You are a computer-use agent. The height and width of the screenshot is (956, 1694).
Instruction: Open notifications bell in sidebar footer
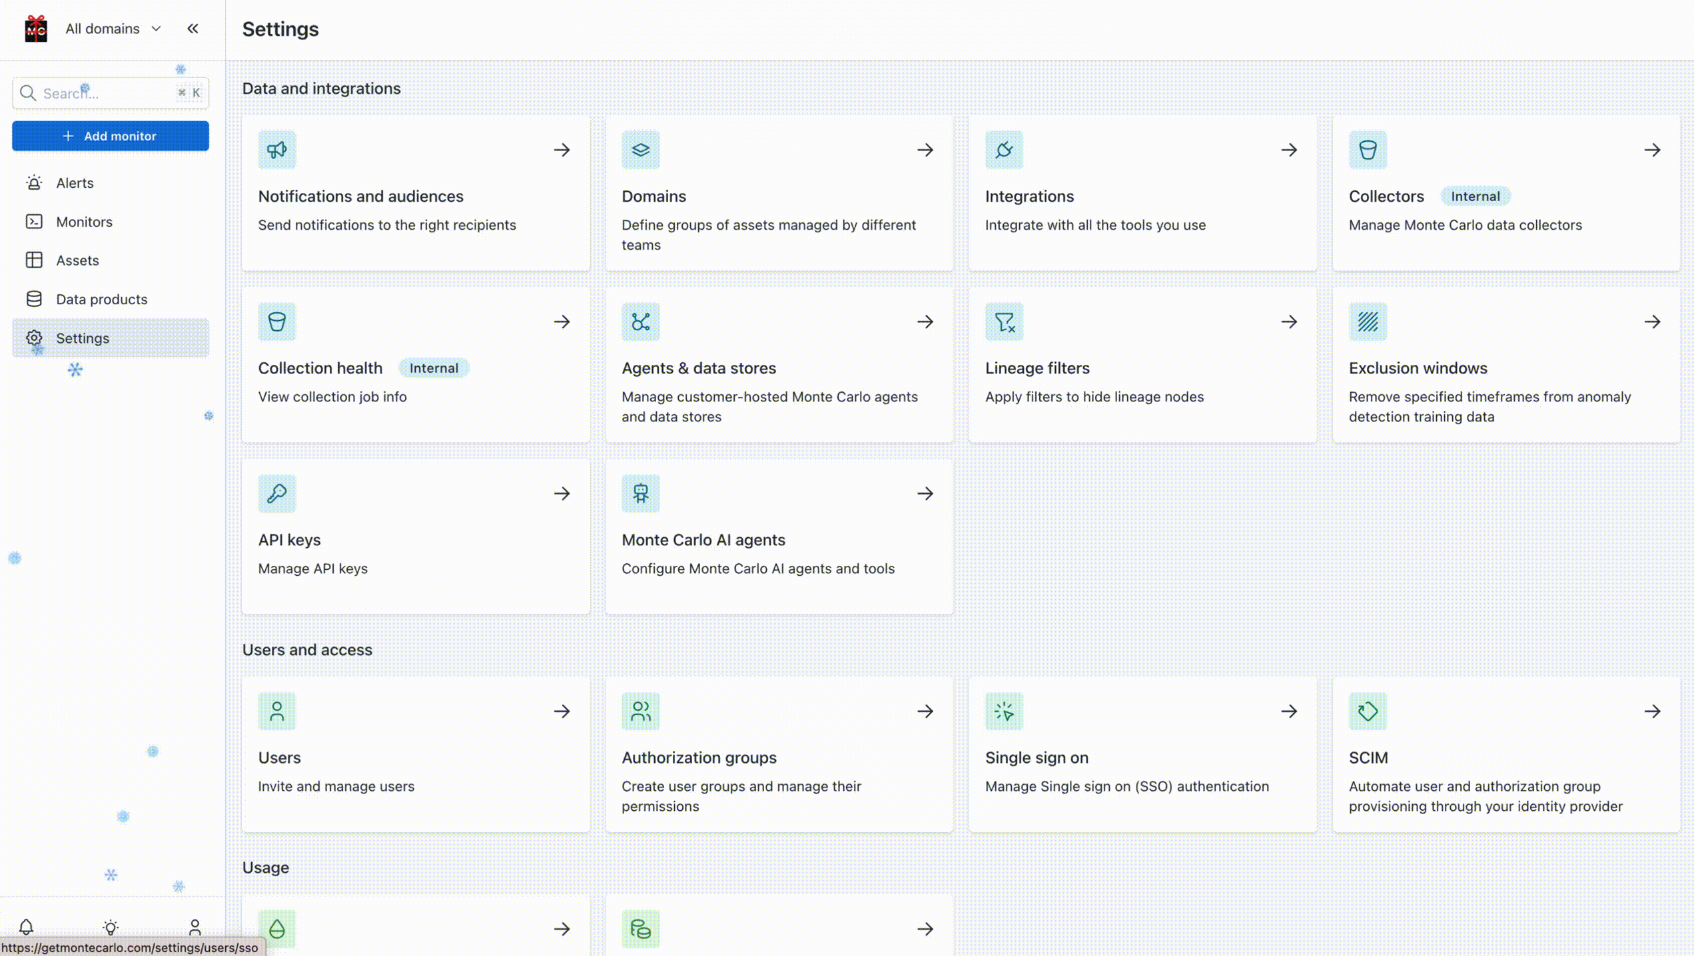click(26, 926)
